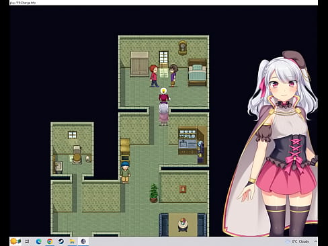Image resolution: width=328 pixels, height=246 pixels.
Task: Open File Explorer from the taskbar
Action: click(x=72, y=241)
